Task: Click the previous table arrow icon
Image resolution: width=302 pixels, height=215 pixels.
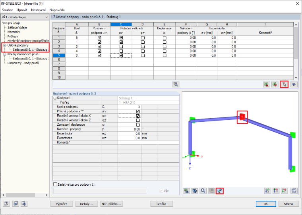Action: 15,203
